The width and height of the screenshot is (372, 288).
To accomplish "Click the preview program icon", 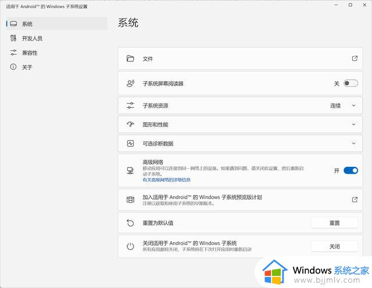I will coord(130,200).
